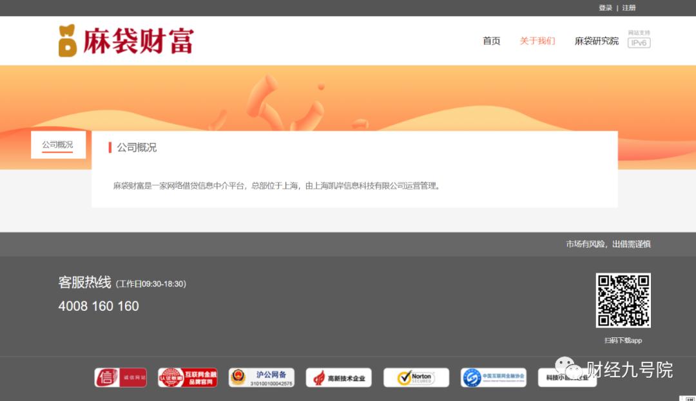The height and width of the screenshot is (401, 696).
Task: Click the 登录 login link
Action: 605,8
